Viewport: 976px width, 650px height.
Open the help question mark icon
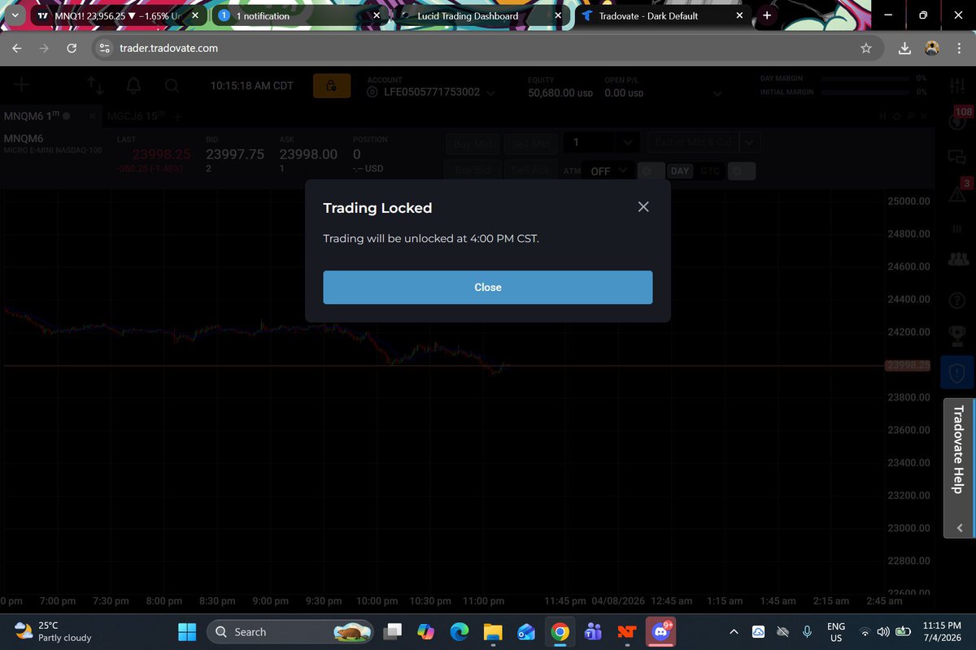(956, 301)
